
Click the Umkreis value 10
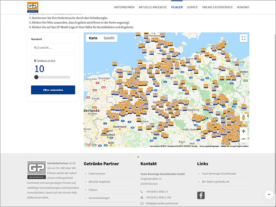pyautogui.click(x=39, y=69)
